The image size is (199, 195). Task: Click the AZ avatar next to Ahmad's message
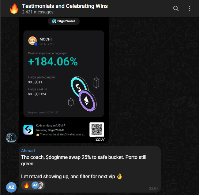[11, 187]
